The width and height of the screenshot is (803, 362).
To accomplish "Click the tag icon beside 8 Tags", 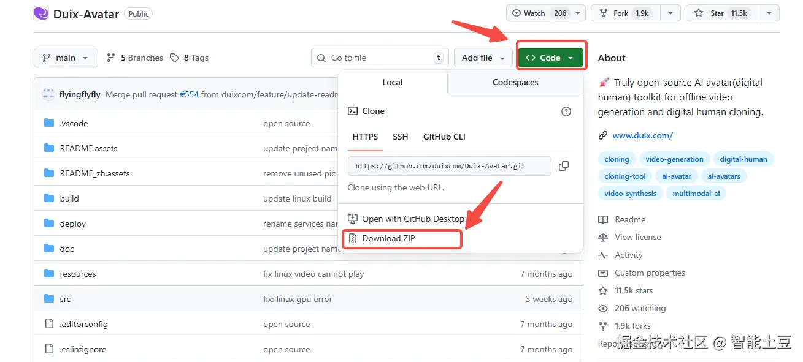I will point(175,58).
